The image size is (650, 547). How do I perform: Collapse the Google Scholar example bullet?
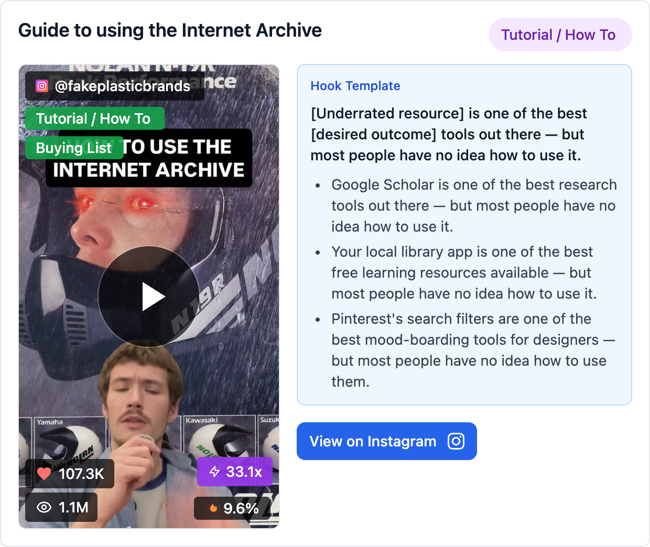click(473, 205)
